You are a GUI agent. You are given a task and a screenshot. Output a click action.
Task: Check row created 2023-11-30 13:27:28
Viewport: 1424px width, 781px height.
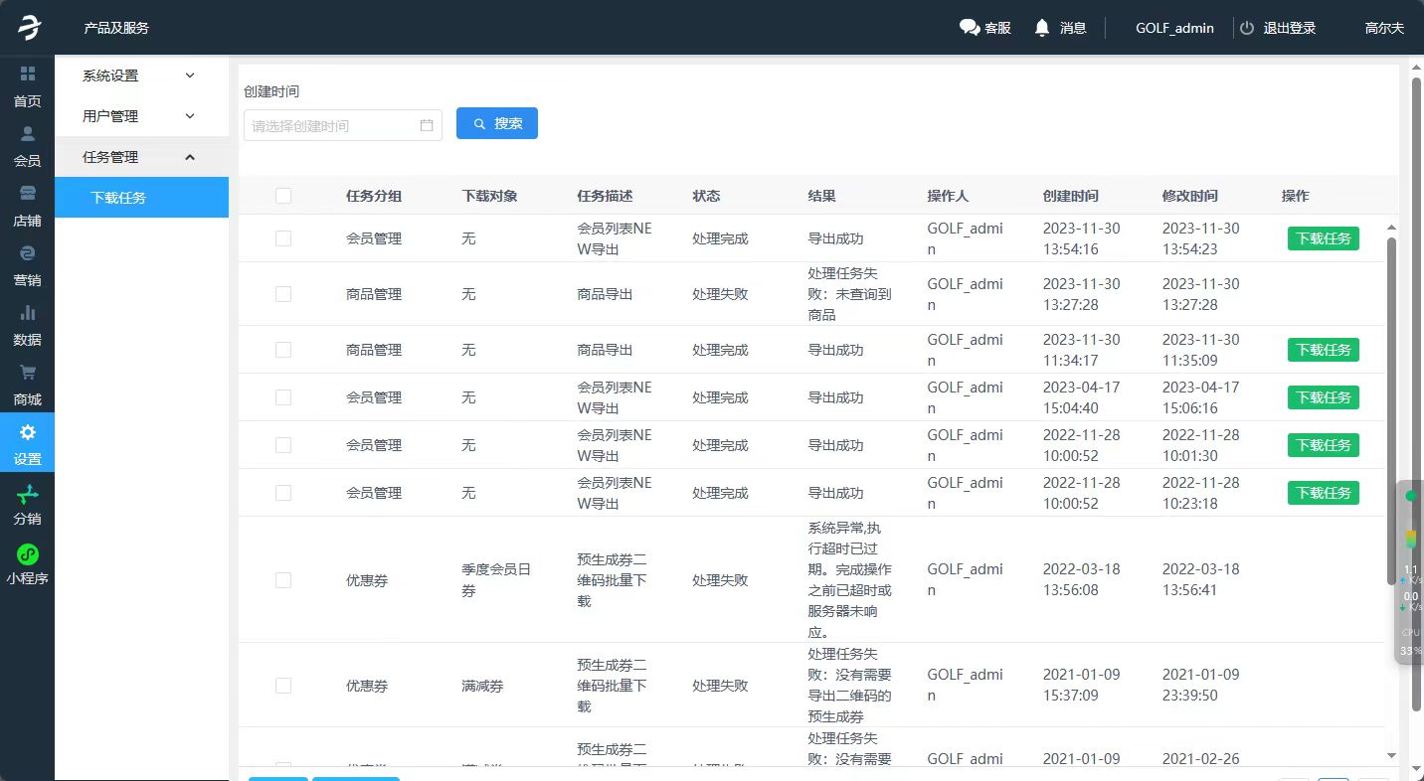283,294
